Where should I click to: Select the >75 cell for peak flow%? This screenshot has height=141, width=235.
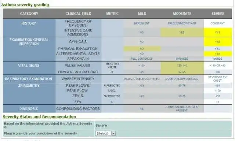pos(142,86)
